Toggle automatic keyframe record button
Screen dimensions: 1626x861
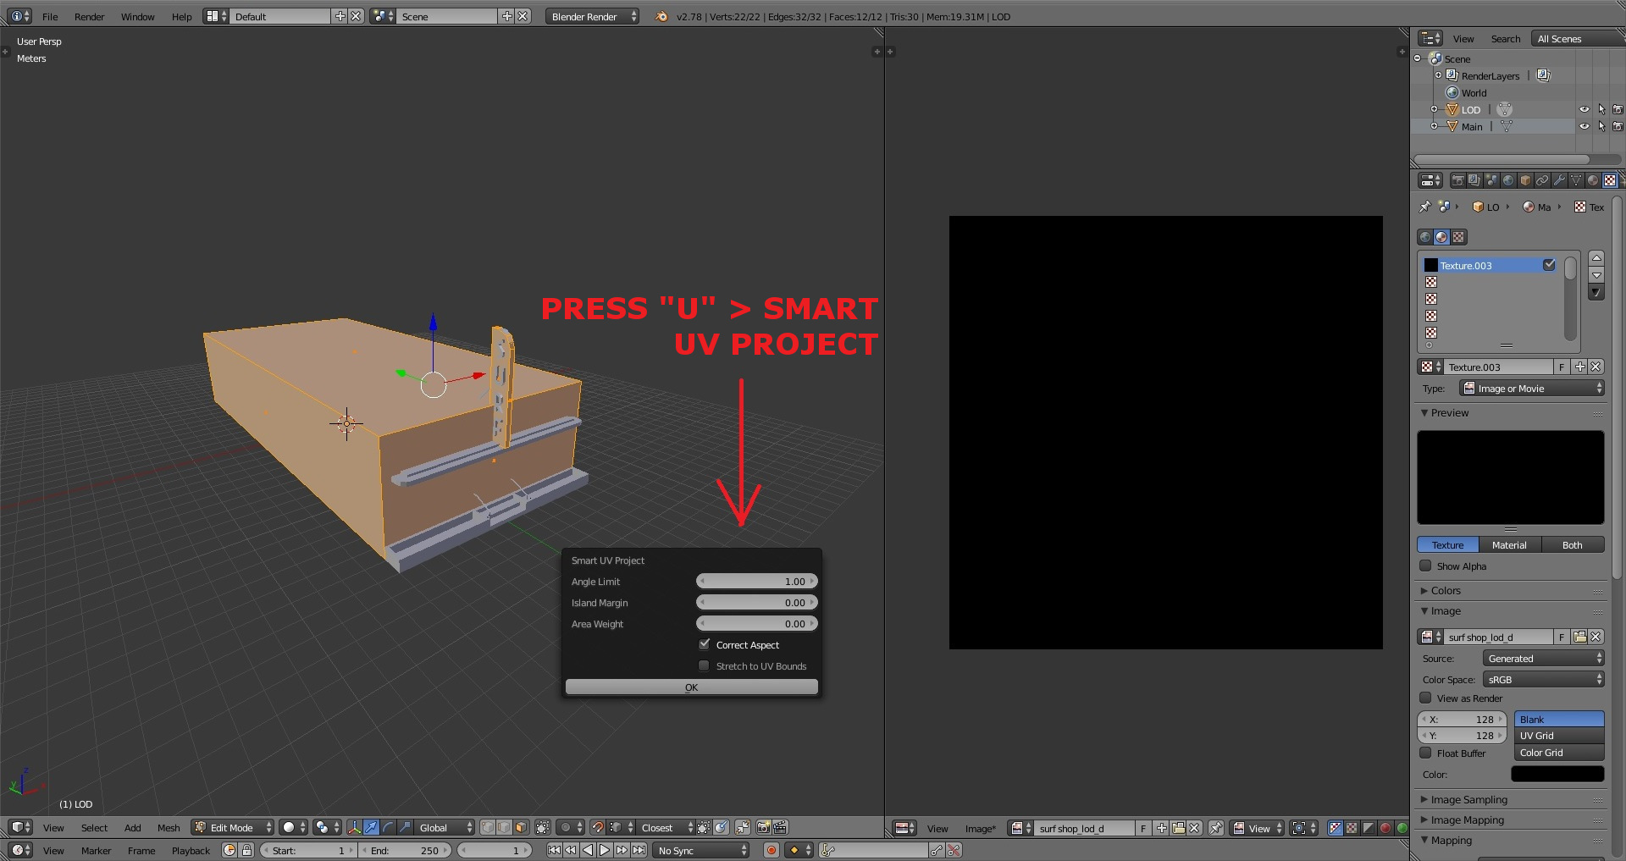(772, 850)
